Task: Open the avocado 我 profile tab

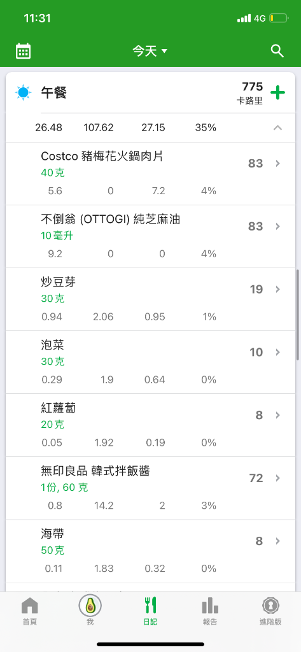Action: (90, 611)
